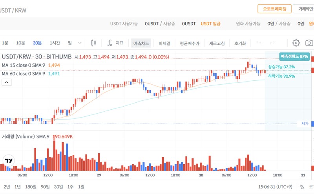This screenshot has width=314, height=196.
Task: Click the 상승가능 37.2% label
Action: point(281,67)
